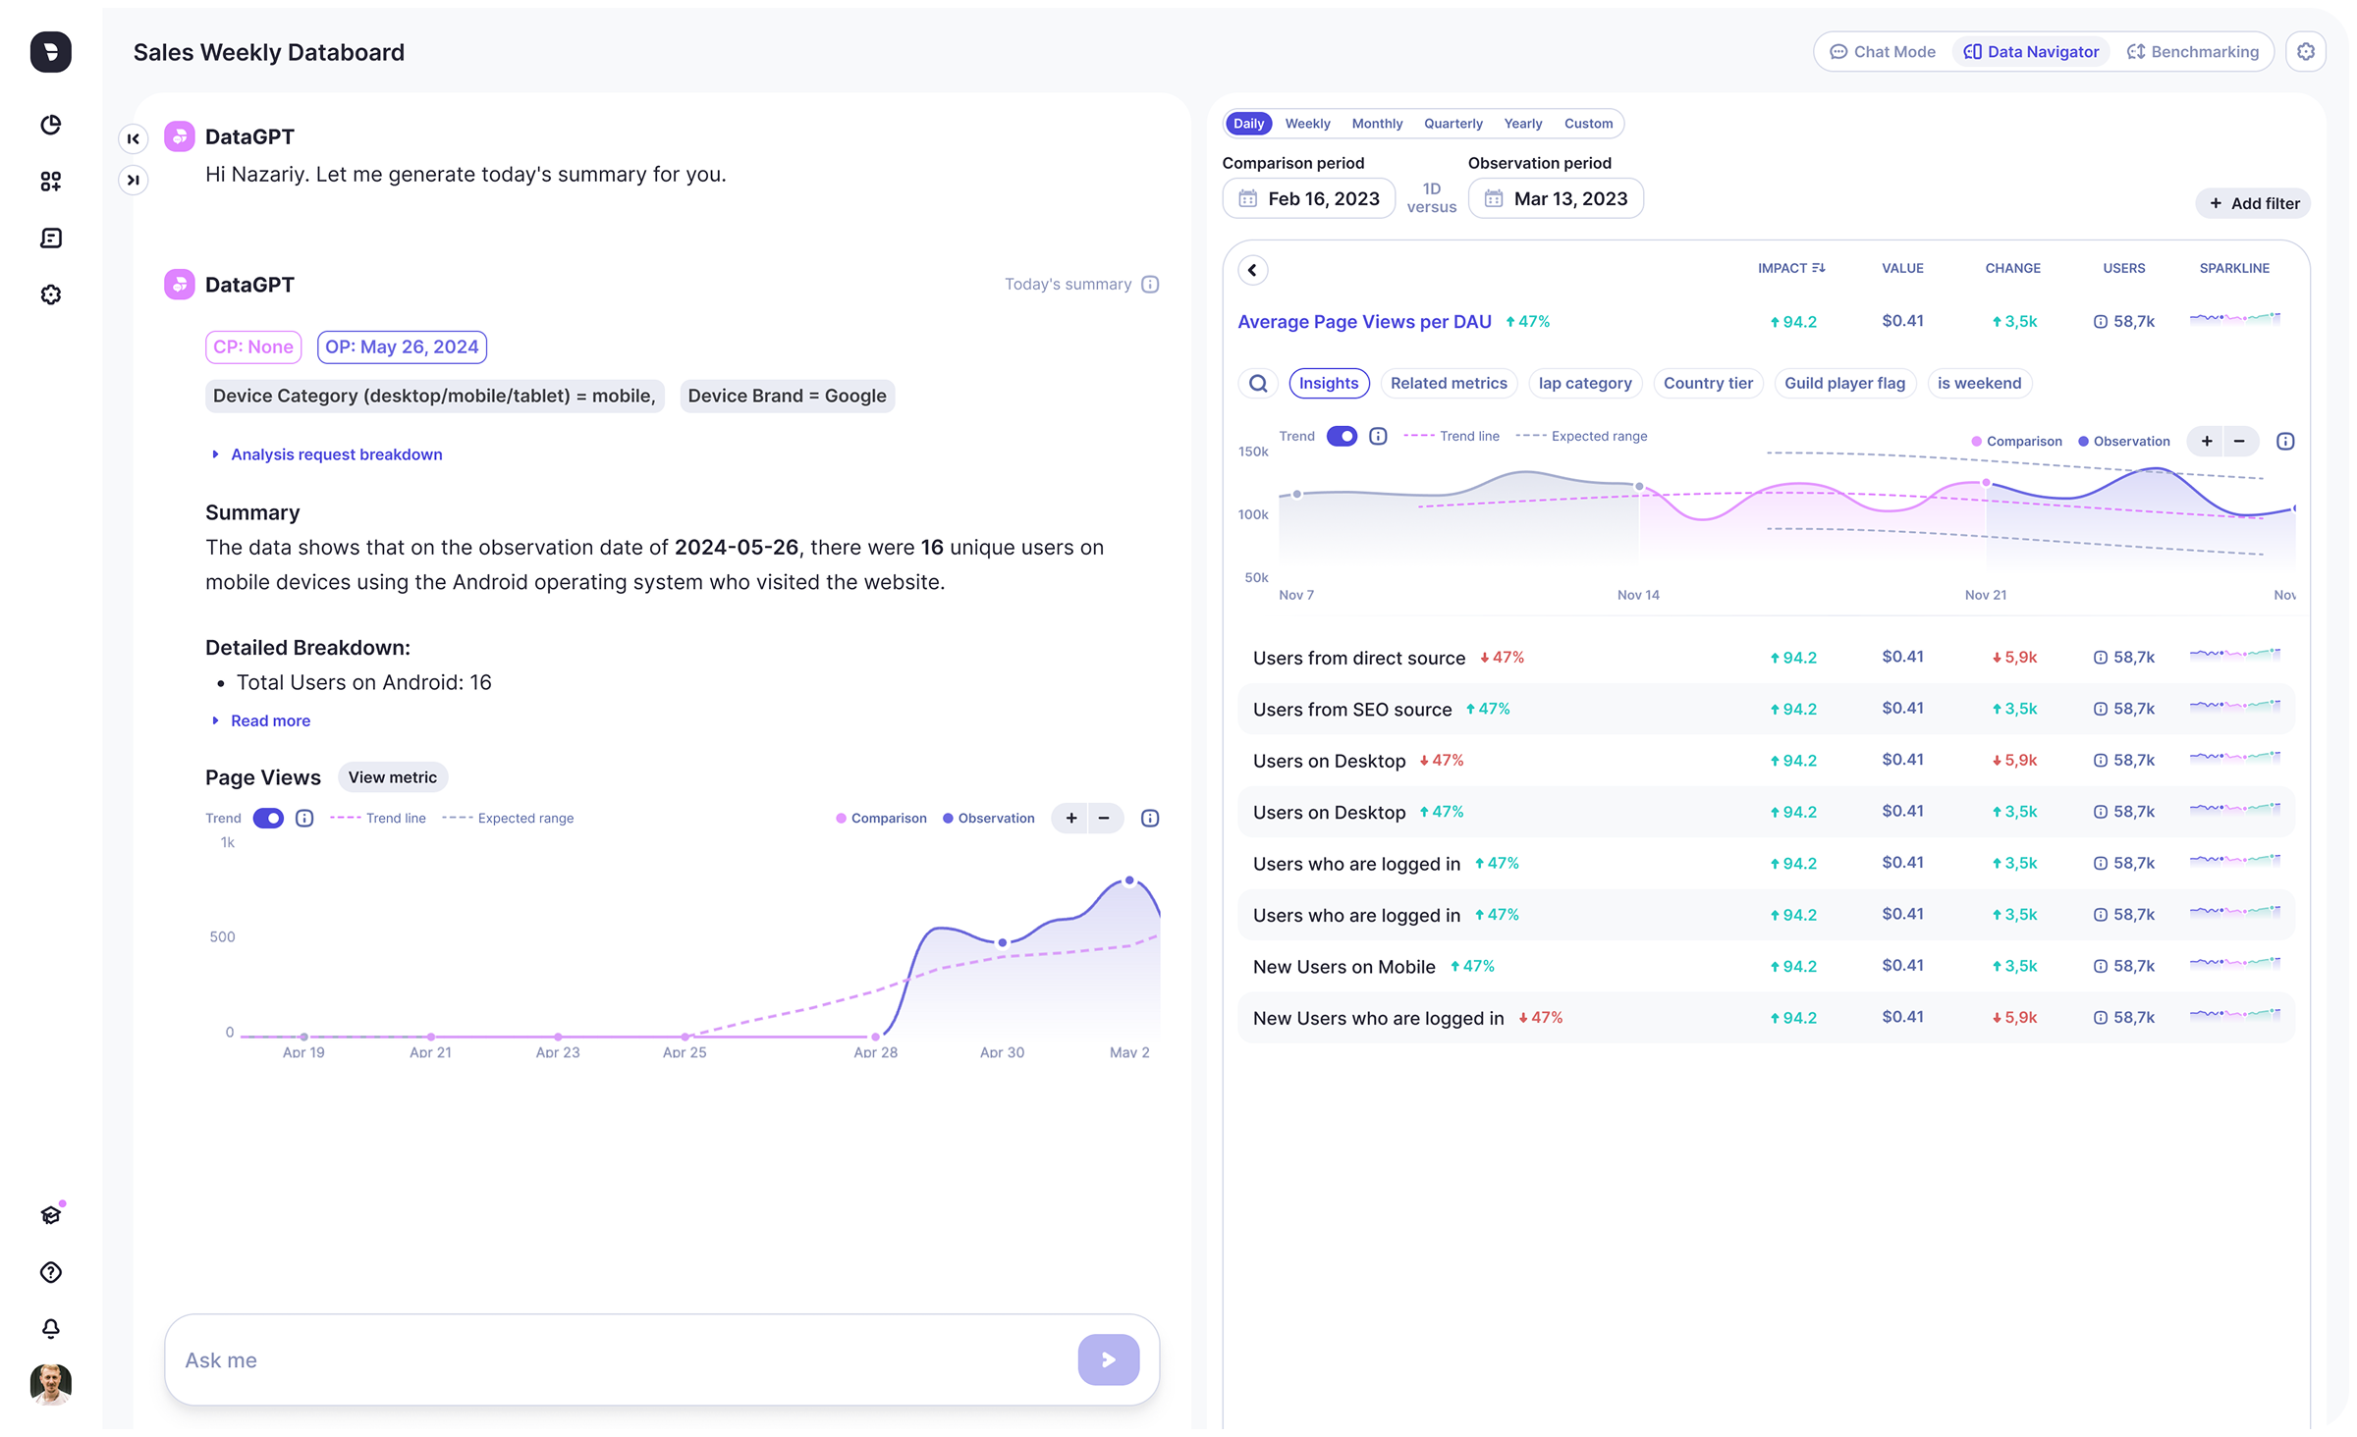Image resolution: width=2357 pixels, height=1437 pixels.
Task: Go back with the chevron in metrics panel
Action: coord(1253,270)
